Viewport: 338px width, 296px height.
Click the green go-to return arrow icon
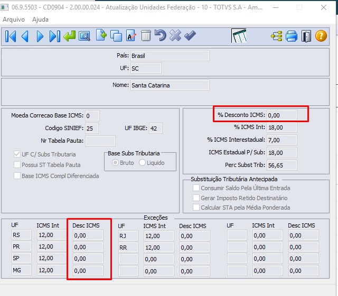[x=70, y=36]
